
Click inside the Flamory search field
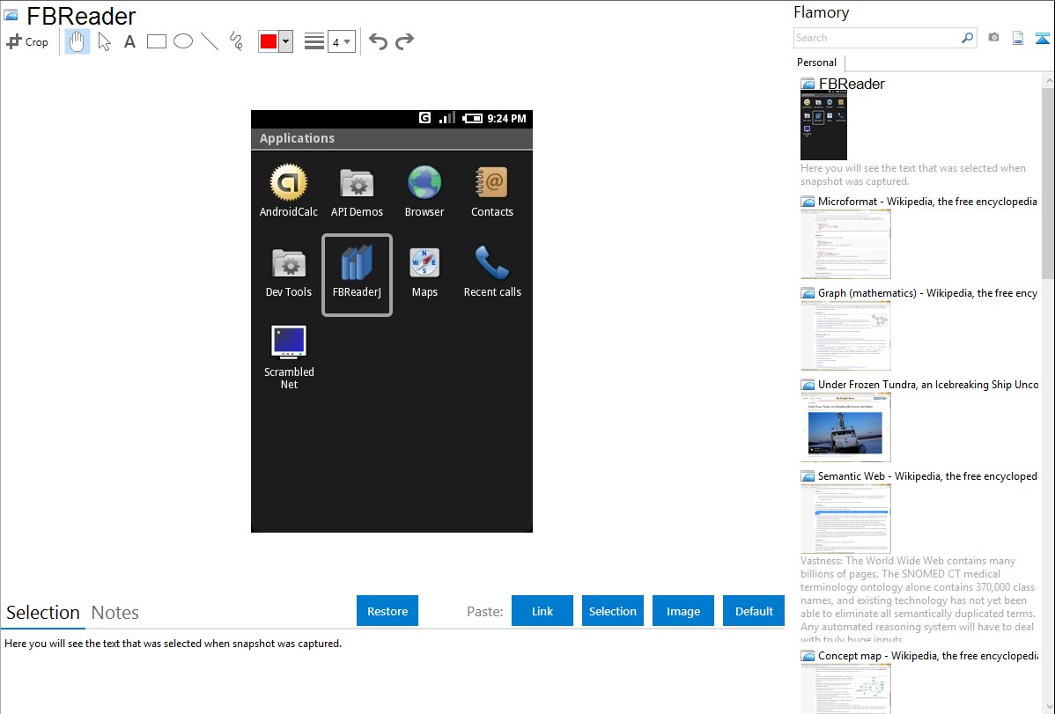point(876,38)
